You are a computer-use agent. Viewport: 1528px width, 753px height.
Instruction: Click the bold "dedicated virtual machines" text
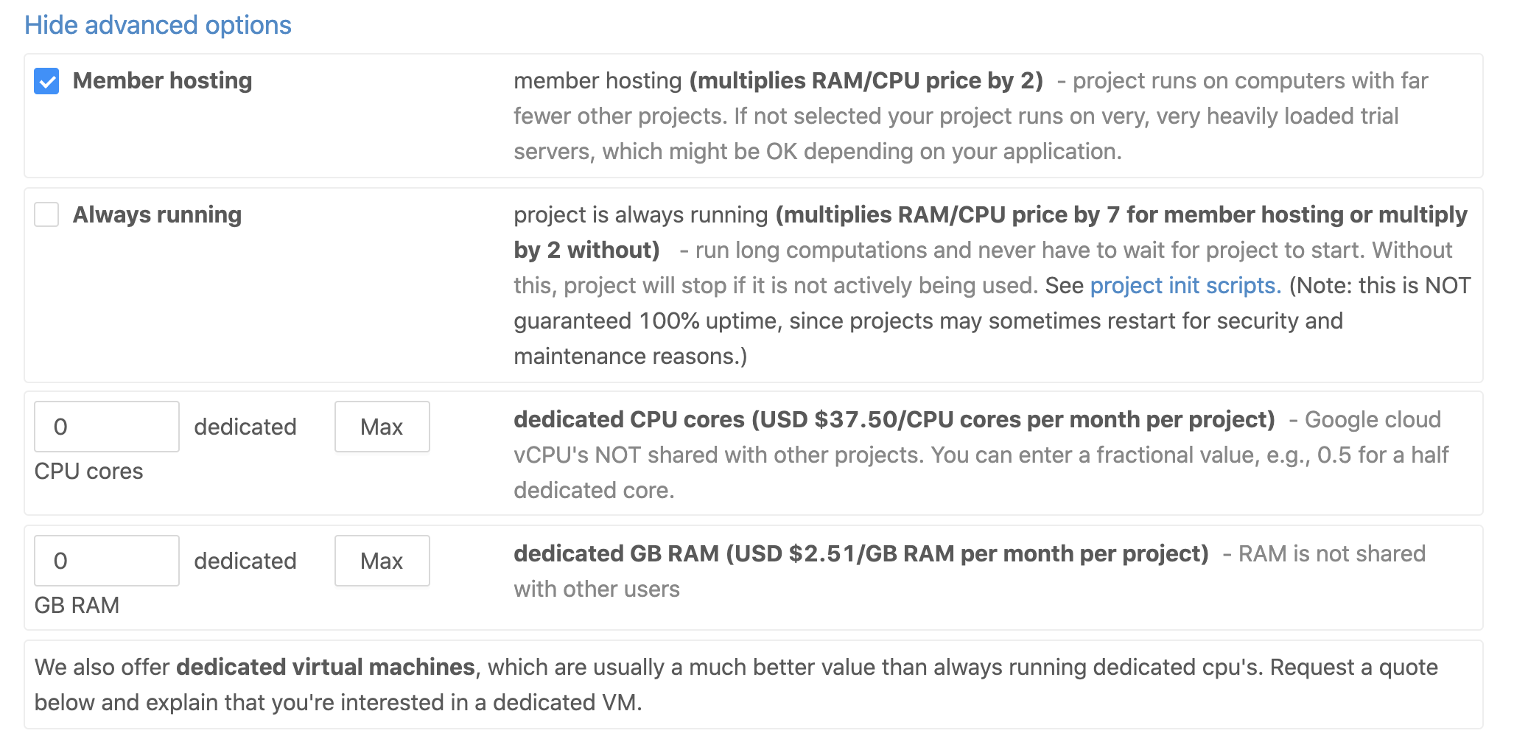[325, 667]
